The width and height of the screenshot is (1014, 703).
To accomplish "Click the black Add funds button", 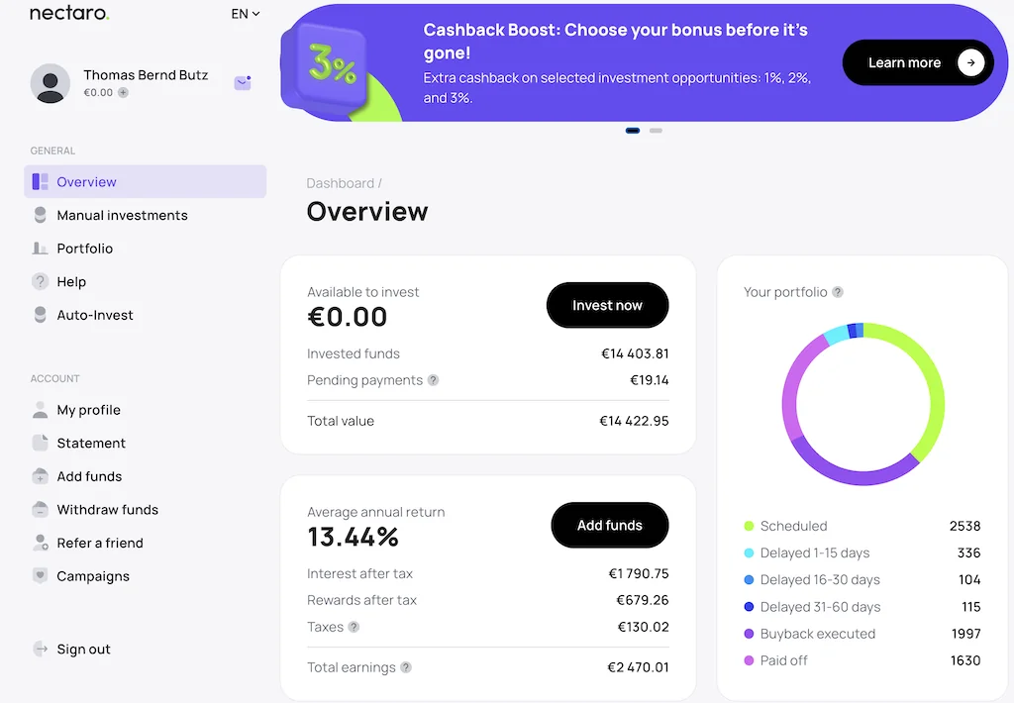I will click(609, 526).
